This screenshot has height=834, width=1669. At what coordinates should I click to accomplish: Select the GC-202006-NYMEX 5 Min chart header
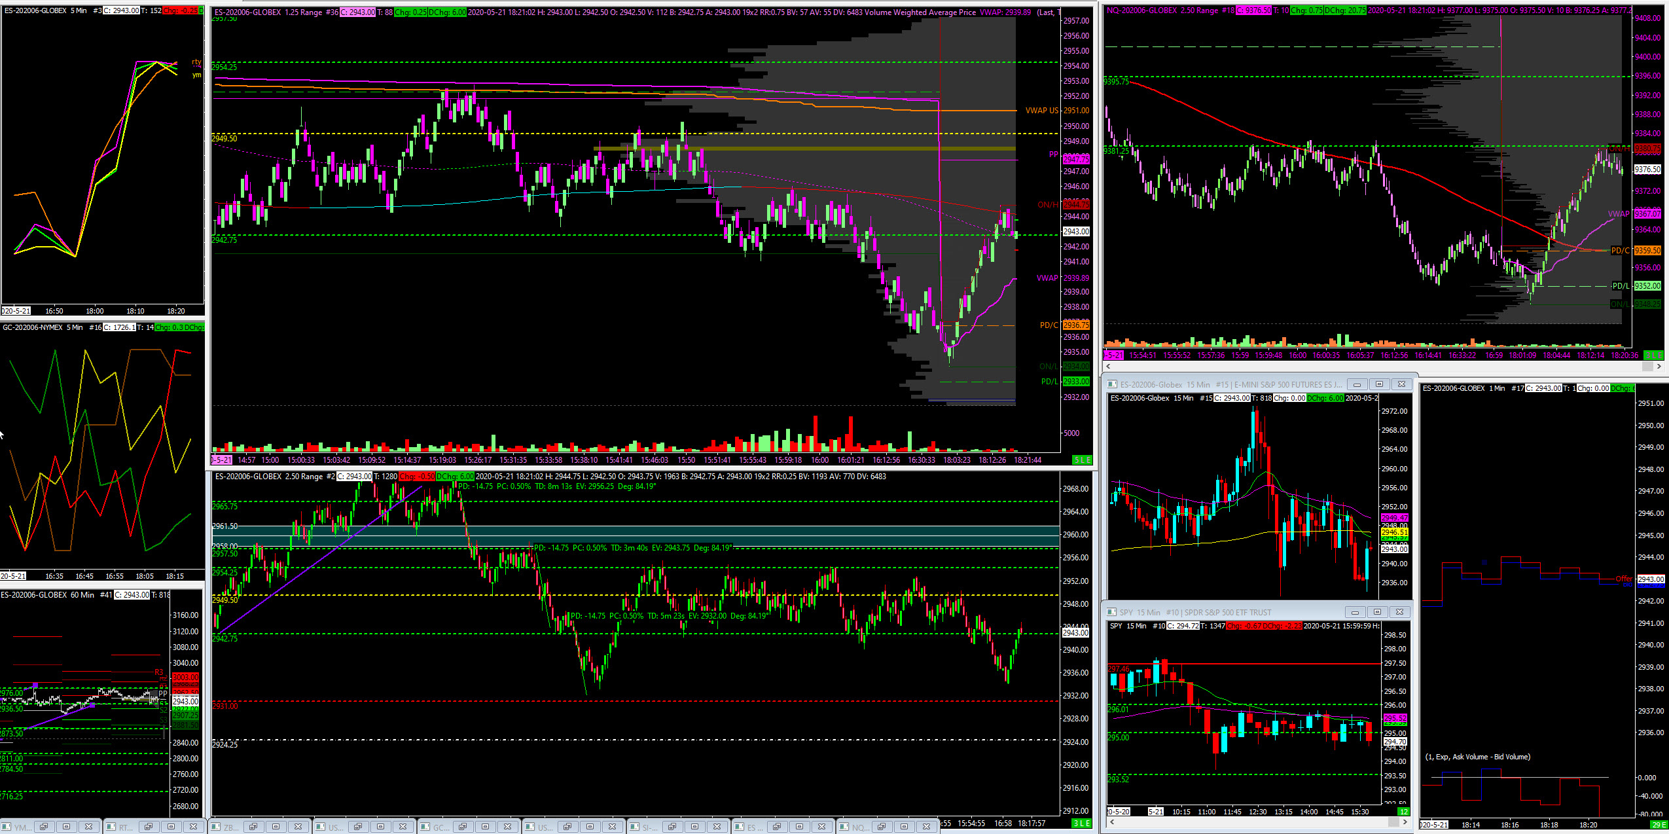coord(103,327)
